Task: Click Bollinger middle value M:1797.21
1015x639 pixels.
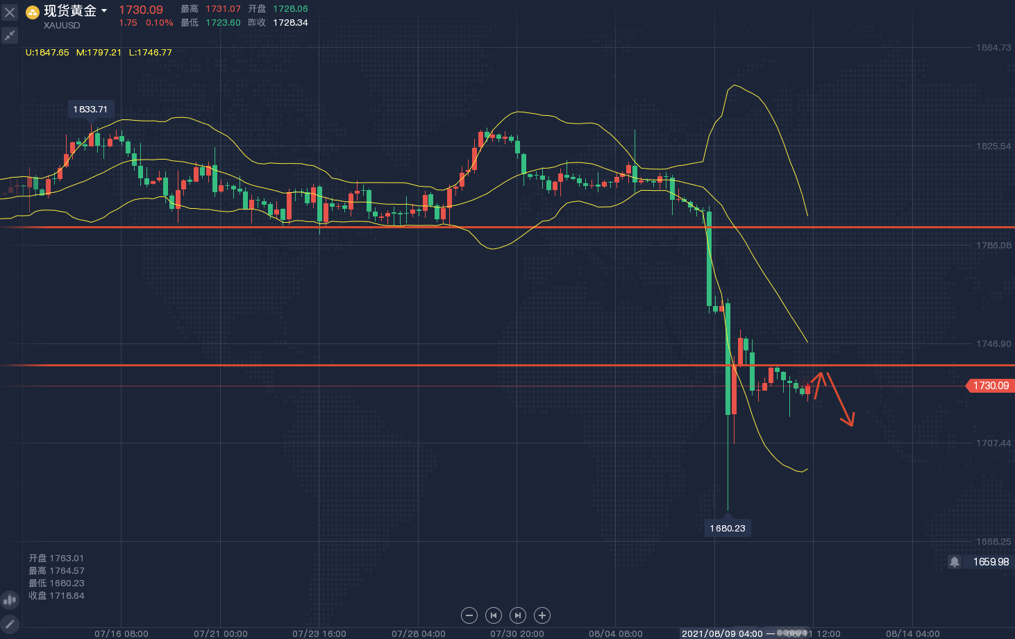Action: click(x=99, y=53)
